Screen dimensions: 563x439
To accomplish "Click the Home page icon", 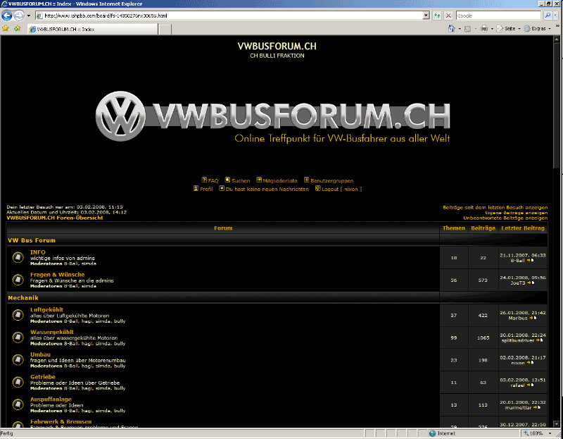I will [x=452, y=29].
